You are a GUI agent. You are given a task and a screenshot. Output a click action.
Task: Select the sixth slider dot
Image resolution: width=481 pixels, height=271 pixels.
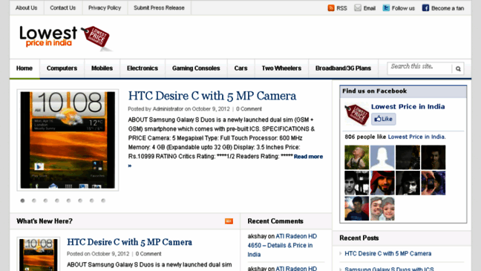click(80, 200)
